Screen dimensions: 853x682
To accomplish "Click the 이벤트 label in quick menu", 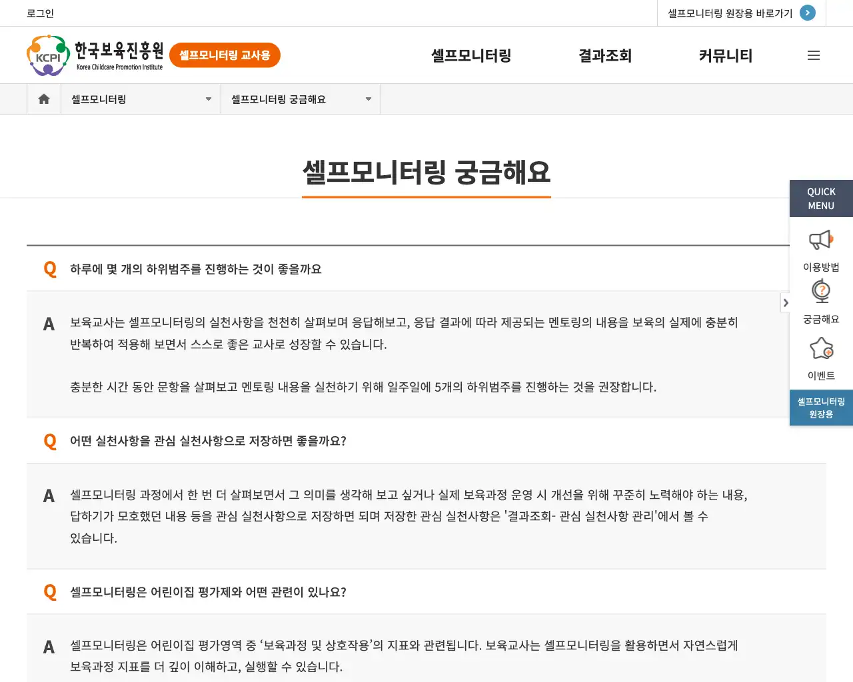I will (821, 376).
